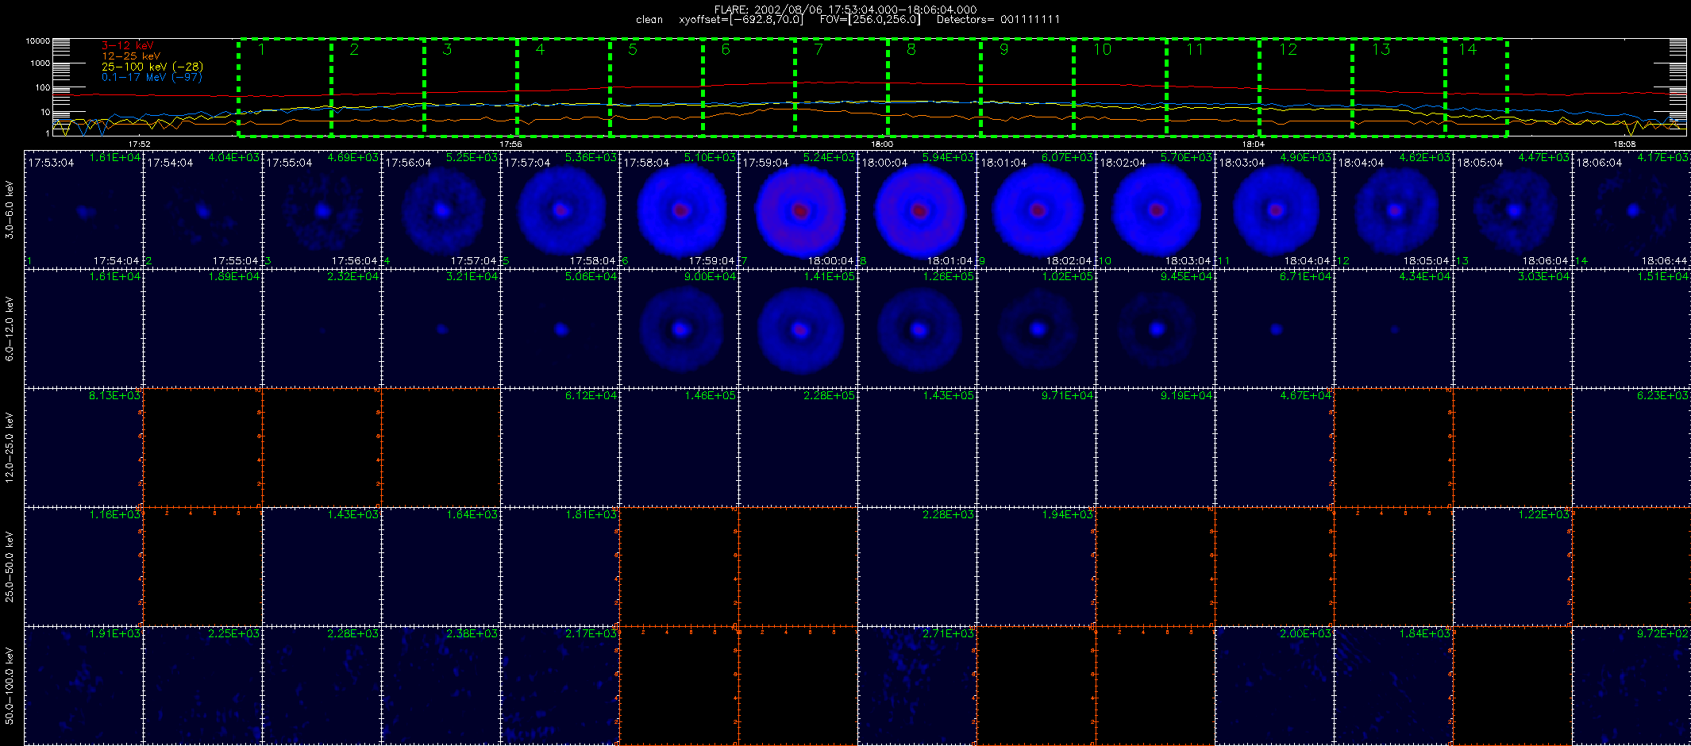Click the 18:00 time axis label
Viewport: 1691px width, 746px height.
[x=882, y=144]
